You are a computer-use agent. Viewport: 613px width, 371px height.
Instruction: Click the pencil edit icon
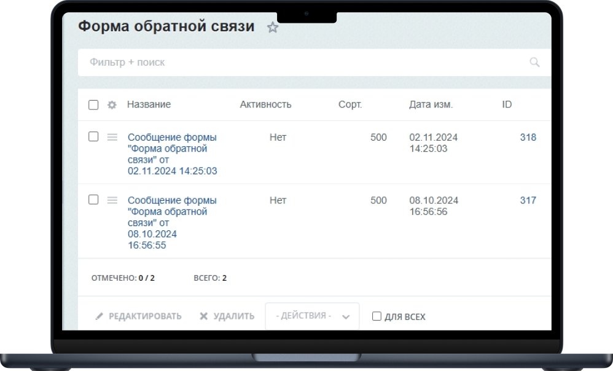(100, 316)
